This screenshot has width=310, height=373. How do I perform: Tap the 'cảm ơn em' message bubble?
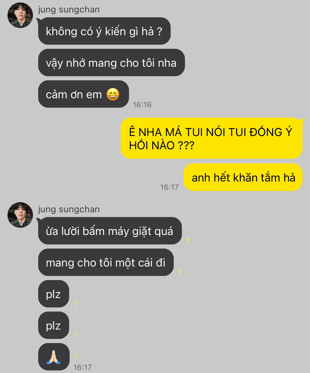[x=83, y=94]
